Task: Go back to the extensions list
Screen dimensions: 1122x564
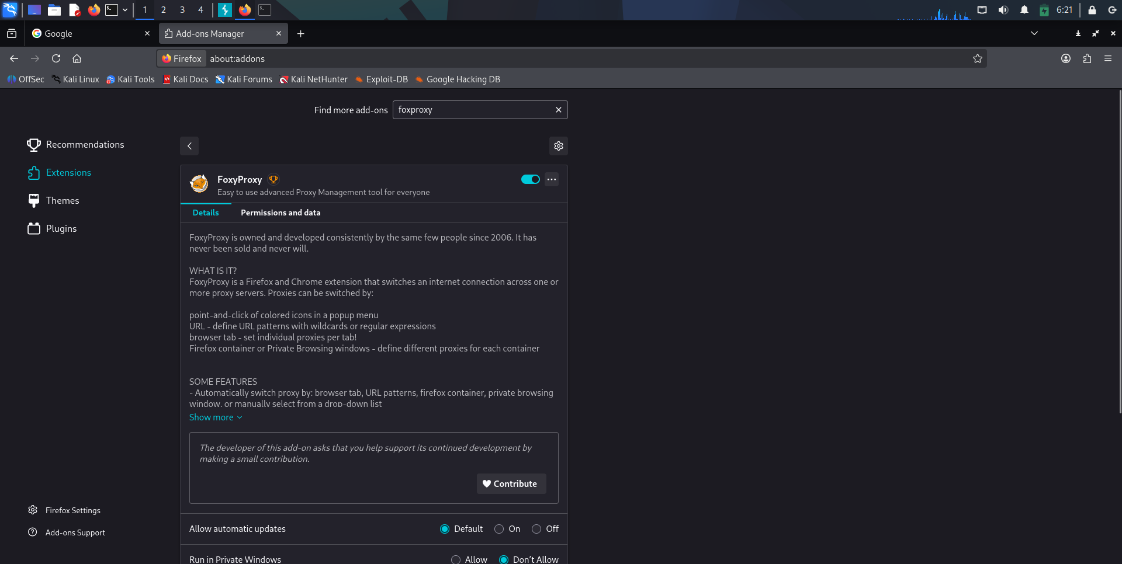Action: click(x=189, y=146)
